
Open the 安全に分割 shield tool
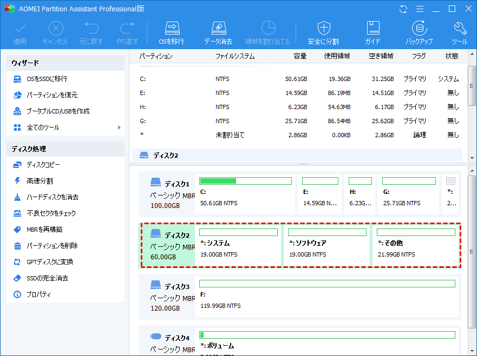click(x=323, y=33)
